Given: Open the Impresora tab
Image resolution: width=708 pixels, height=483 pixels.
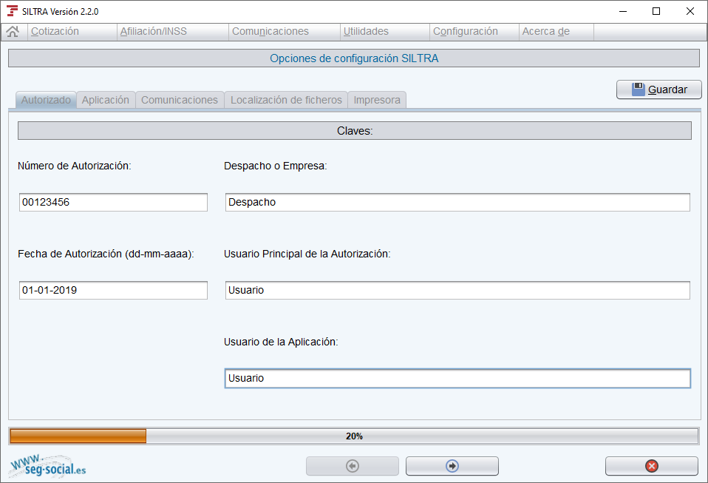Looking at the screenshot, I should coord(377,100).
